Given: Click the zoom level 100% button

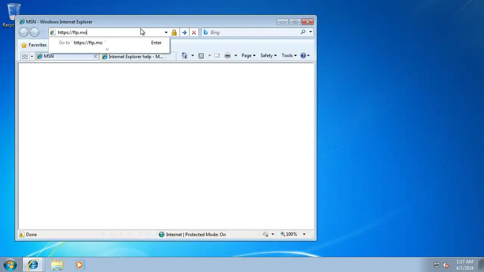Looking at the screenshot, I should [289, 235].
